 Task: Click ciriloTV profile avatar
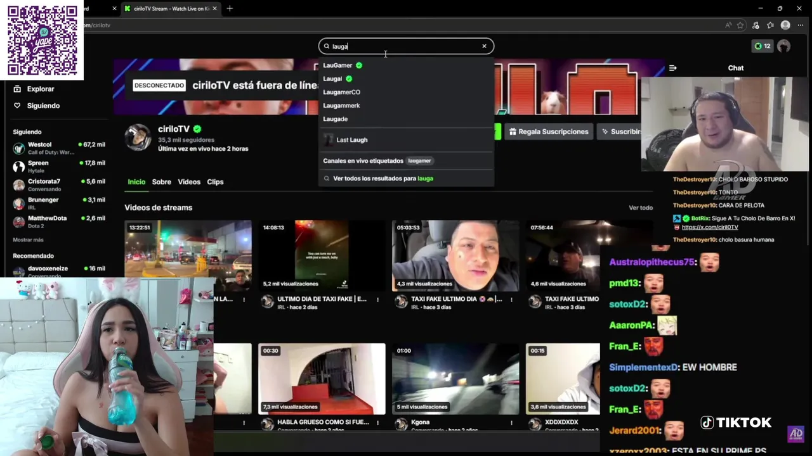[x=138, y=137]
